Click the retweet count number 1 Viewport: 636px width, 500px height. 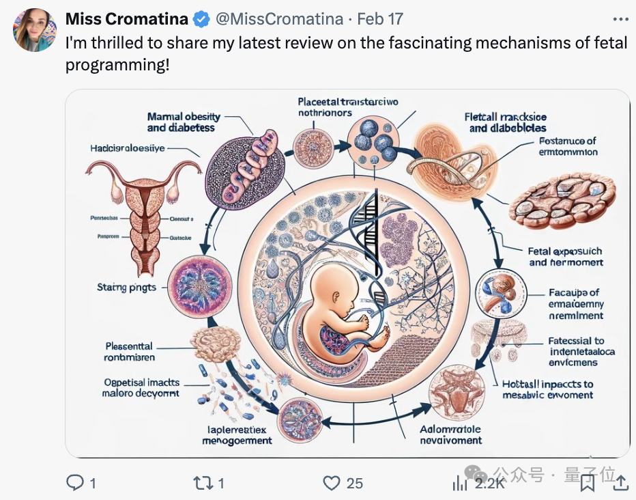pos(221,483)
